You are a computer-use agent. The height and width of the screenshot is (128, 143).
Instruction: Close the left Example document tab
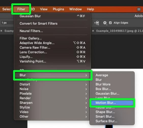1,31
